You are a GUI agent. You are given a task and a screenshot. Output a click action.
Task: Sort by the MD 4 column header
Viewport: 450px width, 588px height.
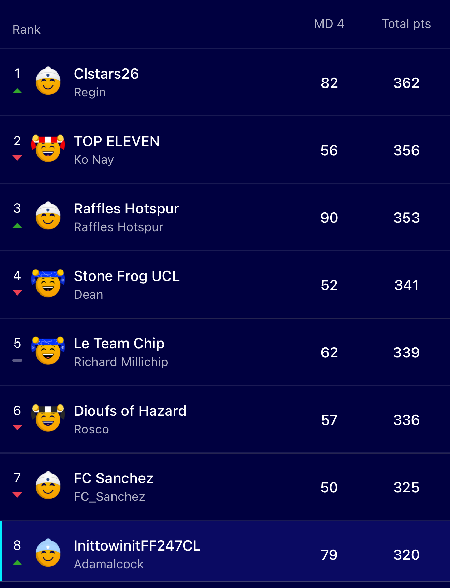tap(329, 24)
